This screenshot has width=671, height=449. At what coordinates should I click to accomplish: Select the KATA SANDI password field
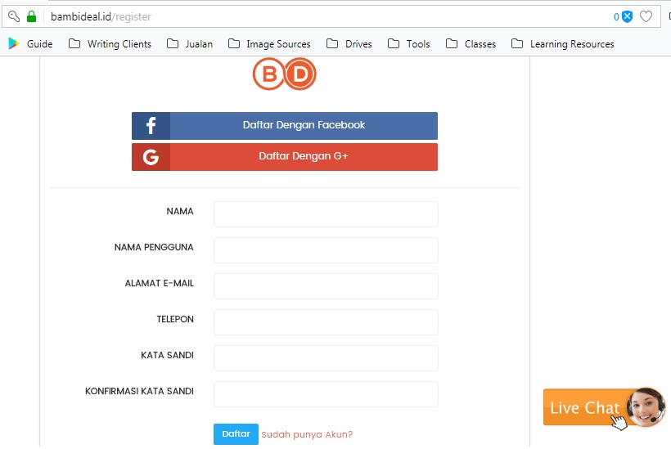click(x=326, y=358)
